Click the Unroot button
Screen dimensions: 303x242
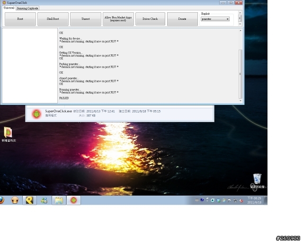(x=86, y=19)
